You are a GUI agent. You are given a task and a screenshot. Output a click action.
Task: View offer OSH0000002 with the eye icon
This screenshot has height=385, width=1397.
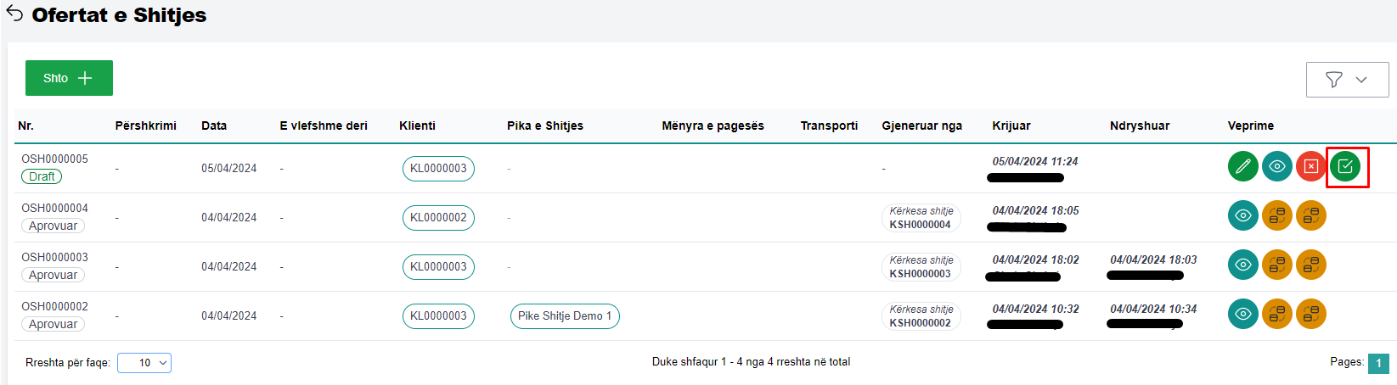(x=1242, y=314)
